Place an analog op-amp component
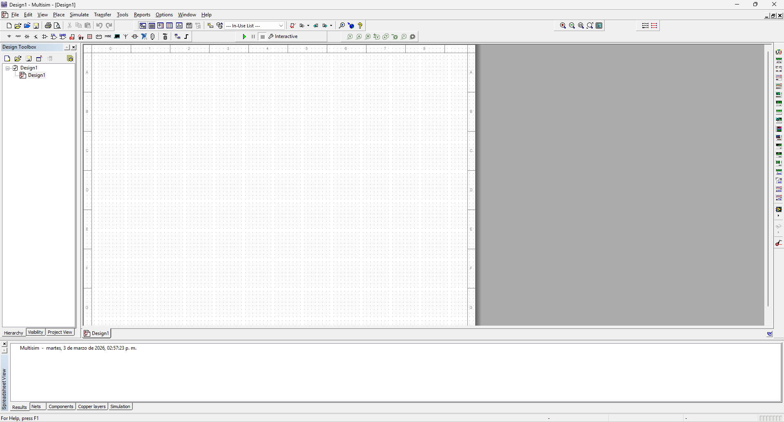Viewport: 784px width, 422px height. pyautogui.click(x=45, y=36)
